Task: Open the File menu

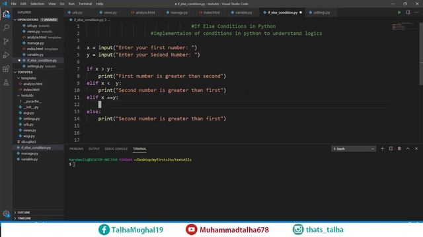Action: [x=14, y=4]
